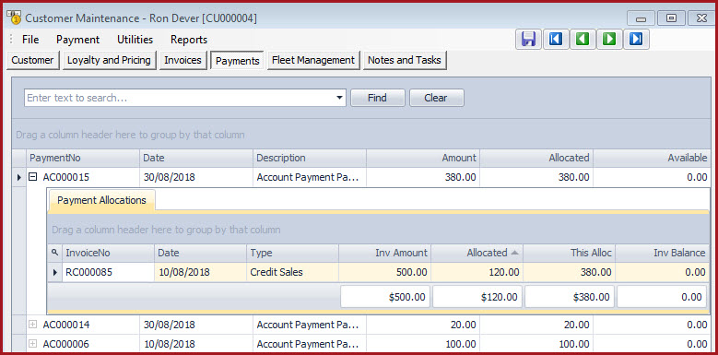Image resolution: width=718 pixels, height=355 pixels.
Task: Click in the search text box
Action: pos(179,98)
